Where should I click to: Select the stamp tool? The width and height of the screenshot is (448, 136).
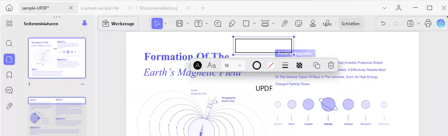point(313,23)
